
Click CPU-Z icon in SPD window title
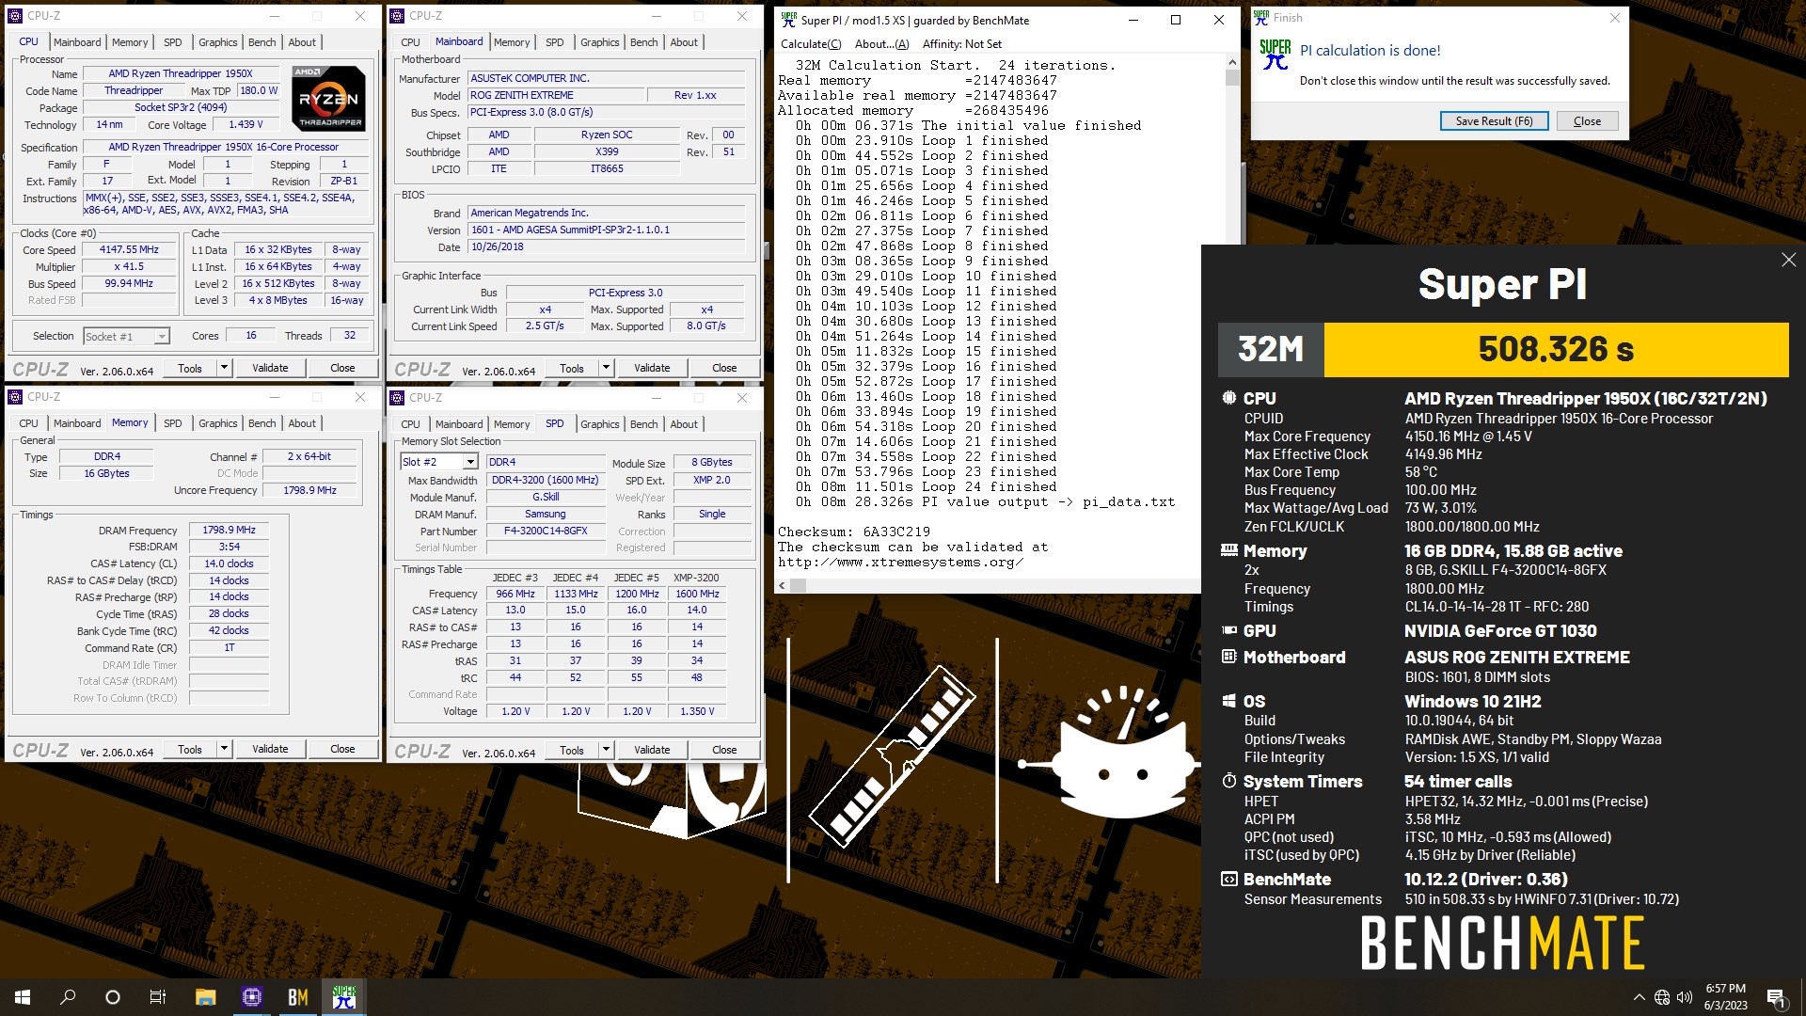(x=397, y=397)
